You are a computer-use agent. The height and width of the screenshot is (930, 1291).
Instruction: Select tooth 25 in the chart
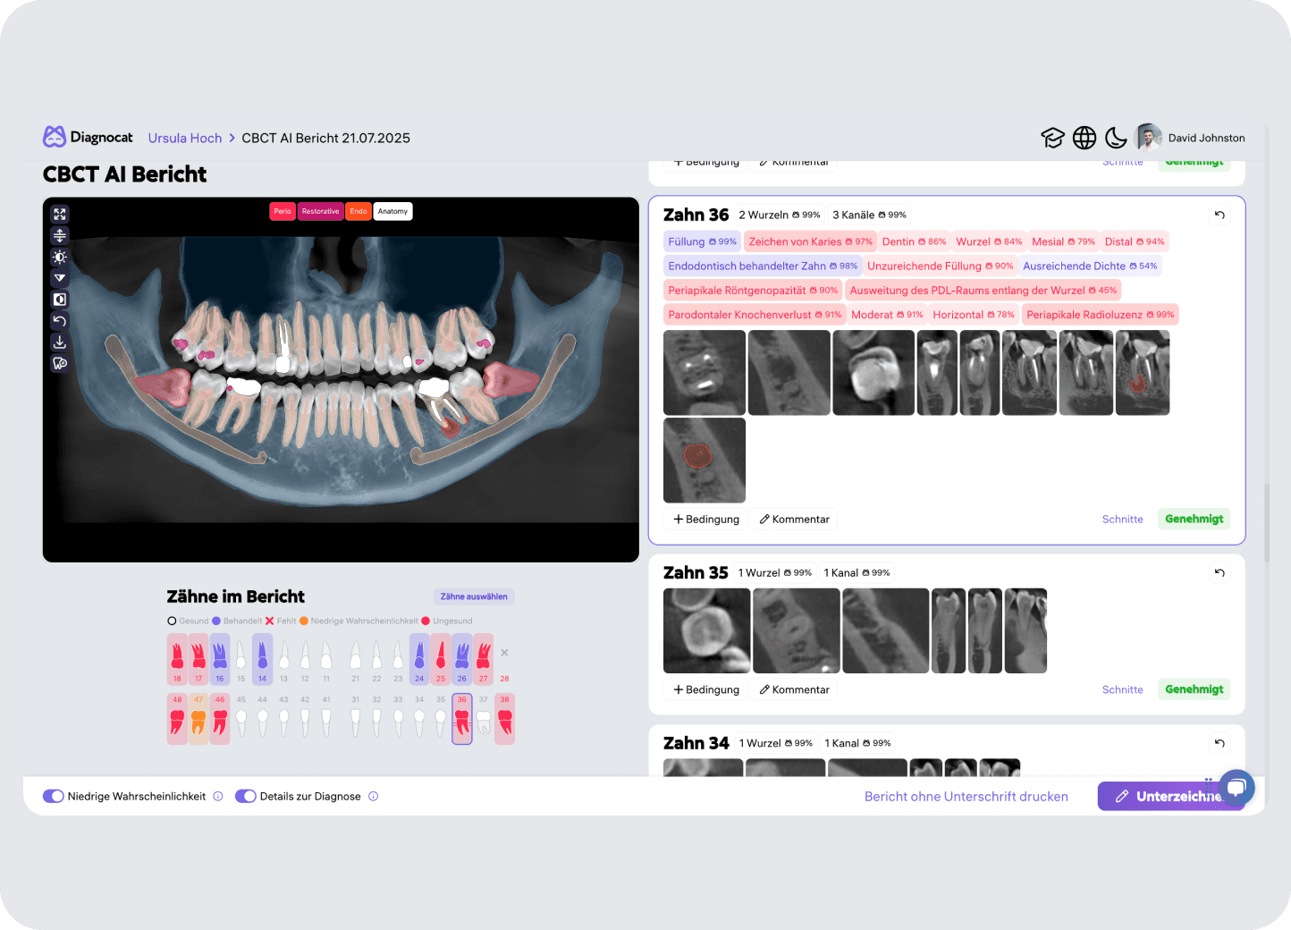(441, 659)
